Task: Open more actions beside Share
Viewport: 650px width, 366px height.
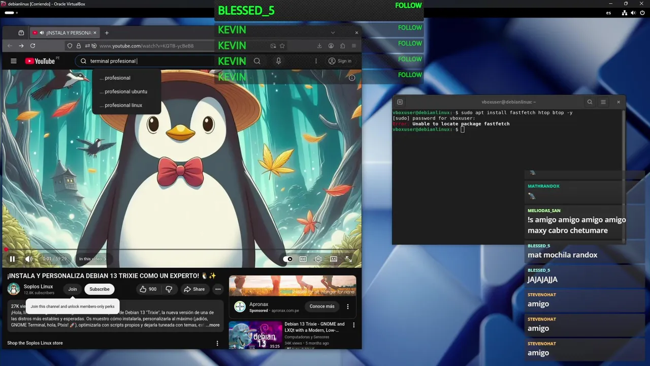Action: tap(218, 289)
